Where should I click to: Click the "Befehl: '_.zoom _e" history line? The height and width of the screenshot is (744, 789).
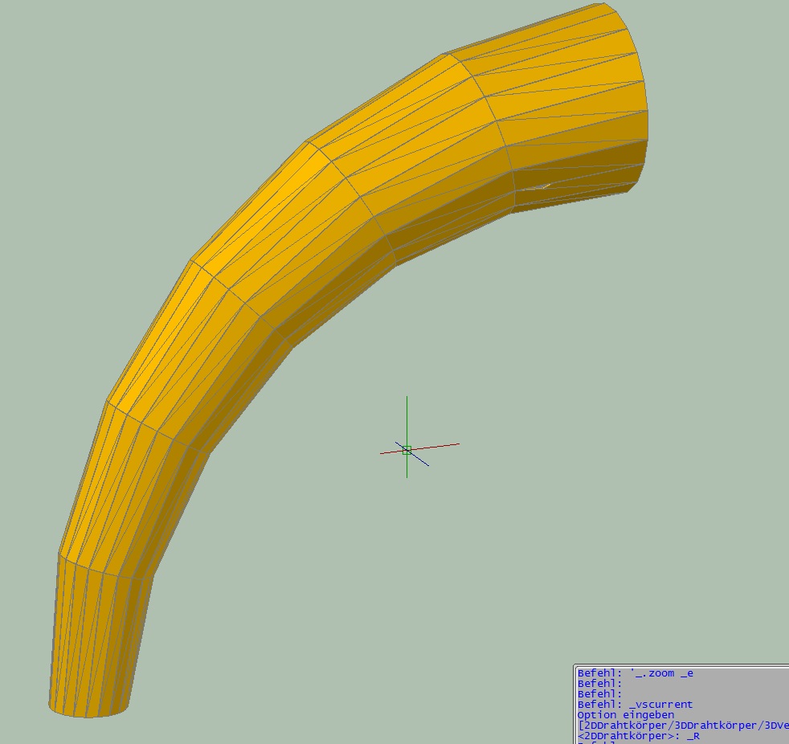coord(636,673)
